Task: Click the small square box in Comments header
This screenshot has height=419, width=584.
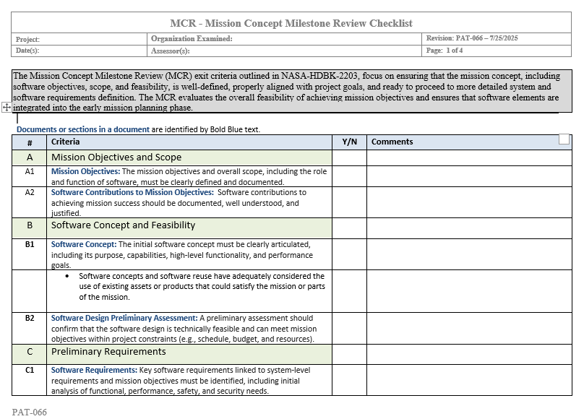Action: pos(564,140)
